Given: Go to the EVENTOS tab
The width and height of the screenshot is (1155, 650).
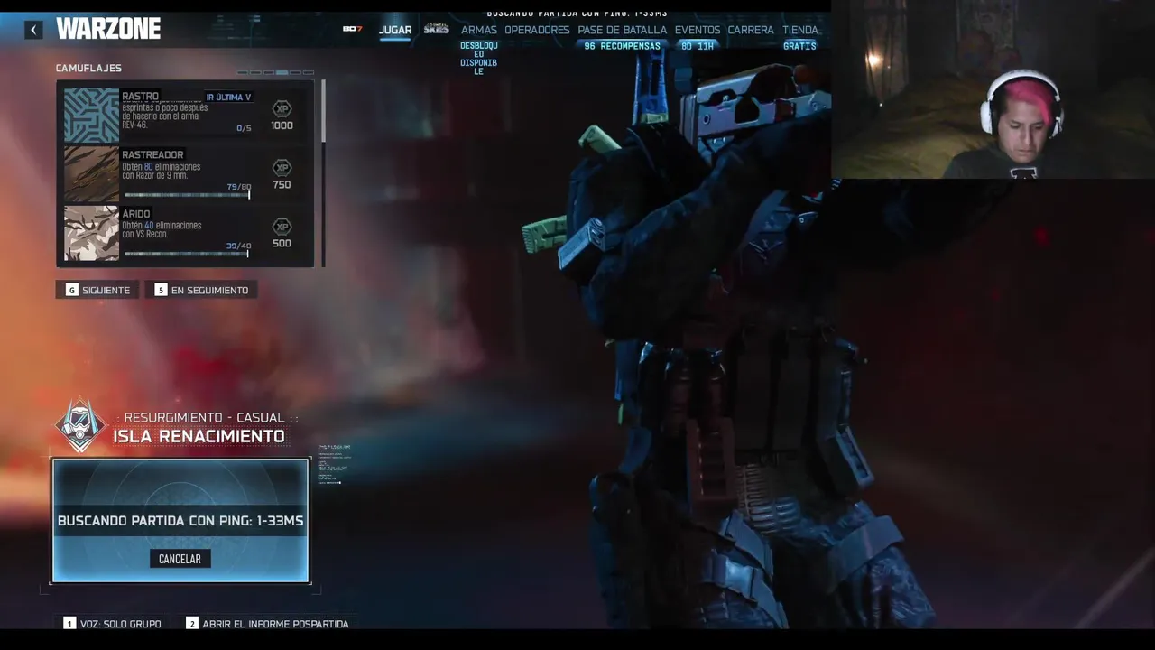Looking at the screenshot, I should pyautogui.click(x=698, y=30).
